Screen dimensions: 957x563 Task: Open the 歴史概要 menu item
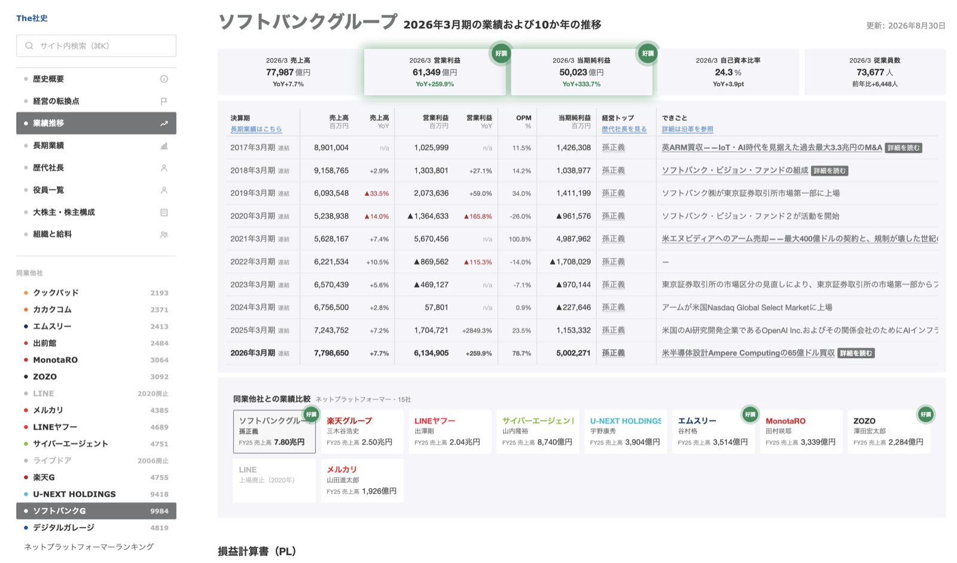click(x=96, y=79)
